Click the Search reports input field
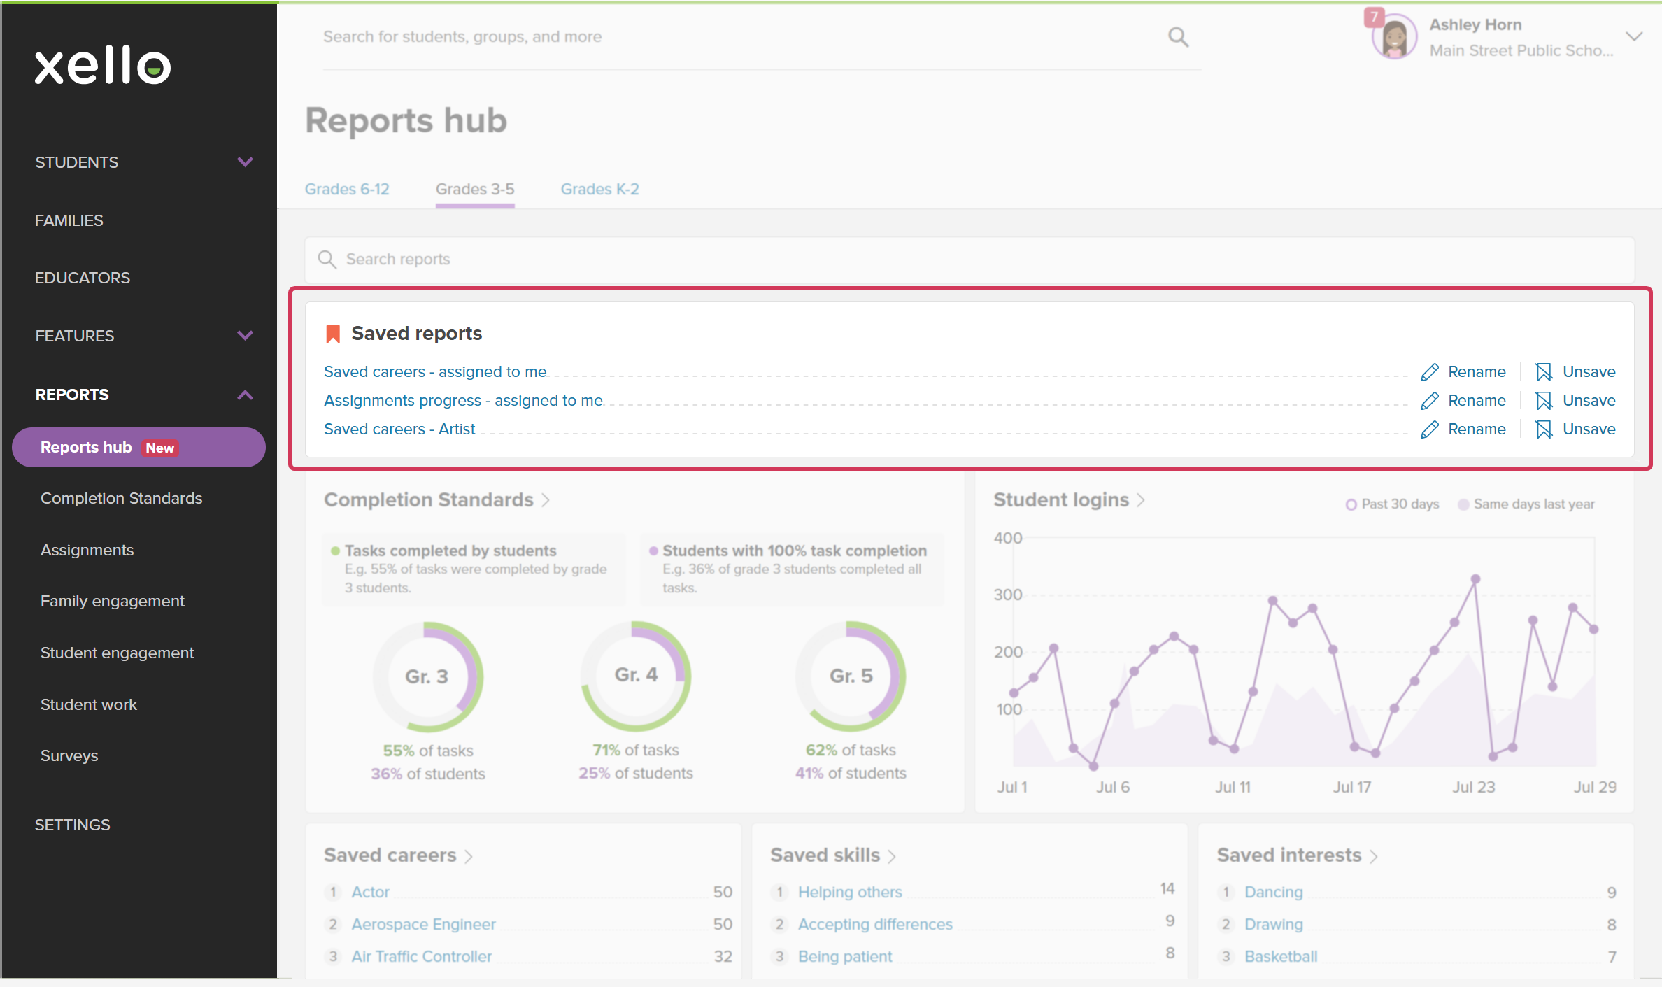 coord(969,260)
